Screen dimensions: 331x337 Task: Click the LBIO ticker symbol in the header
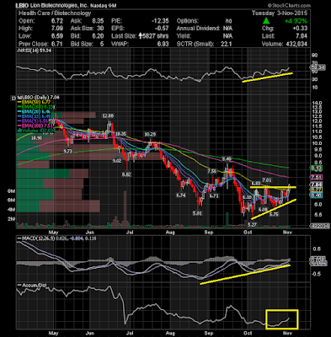[x=23, y=6]
